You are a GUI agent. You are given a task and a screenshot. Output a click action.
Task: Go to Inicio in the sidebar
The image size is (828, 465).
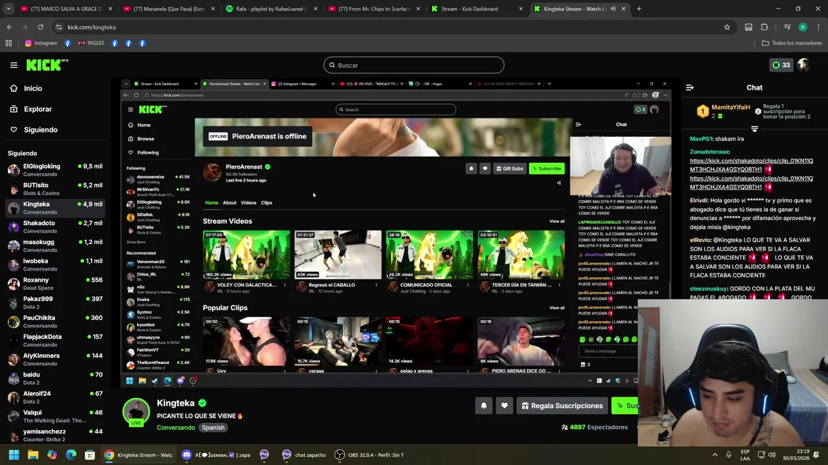point(33,88)
